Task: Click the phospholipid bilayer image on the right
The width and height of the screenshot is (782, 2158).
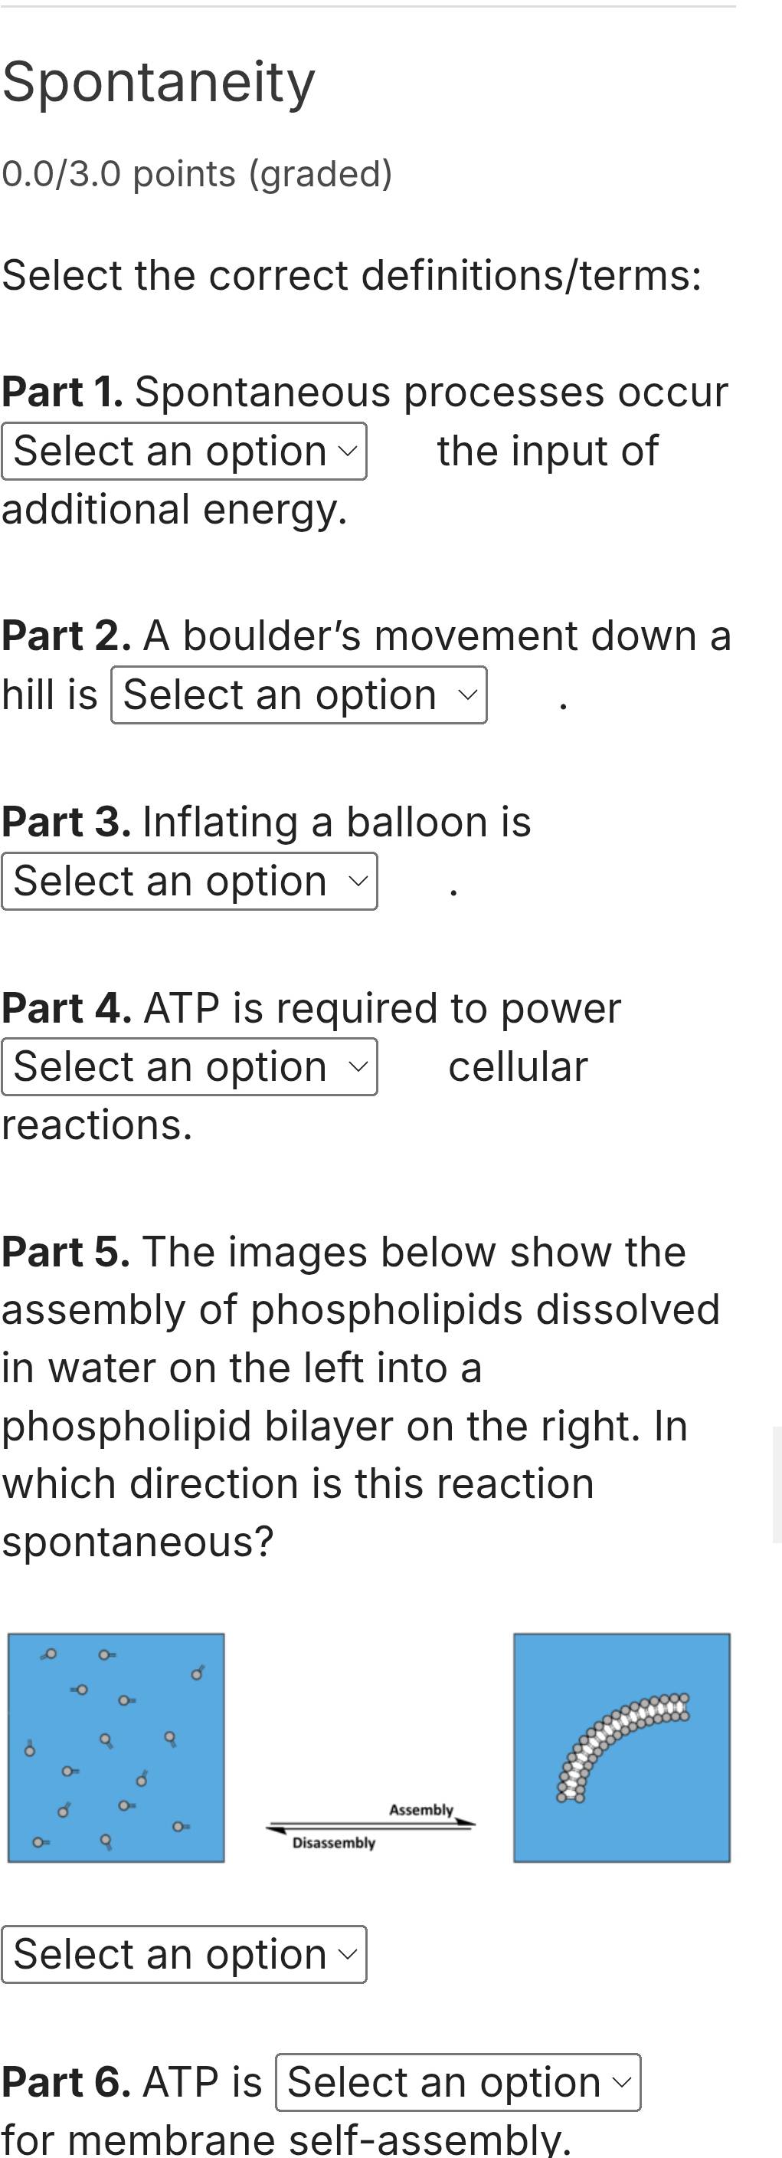Action: 621,1748
